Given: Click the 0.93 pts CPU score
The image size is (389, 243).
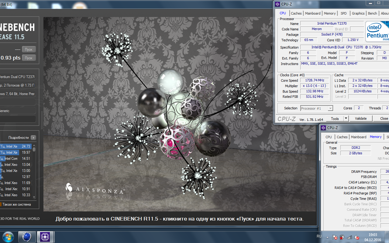Looking at the screenshot, I should 11,58.
